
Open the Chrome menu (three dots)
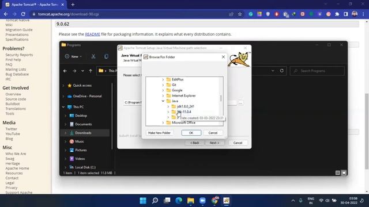(x=363, y=14)
